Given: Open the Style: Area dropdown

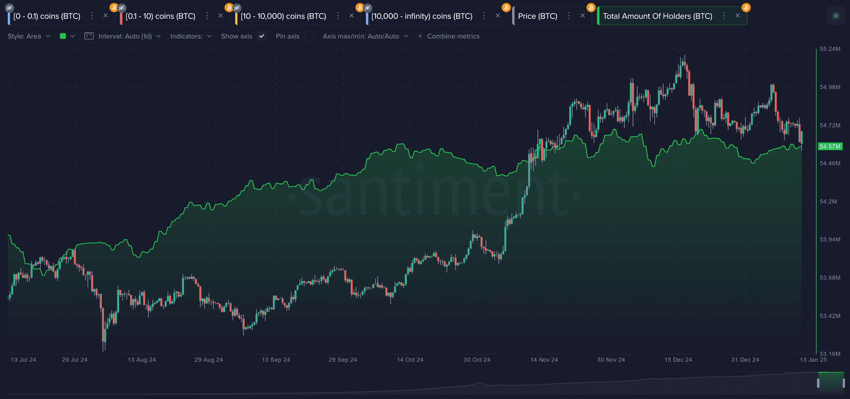Looking at the screenshot, I should pos(29,36).
